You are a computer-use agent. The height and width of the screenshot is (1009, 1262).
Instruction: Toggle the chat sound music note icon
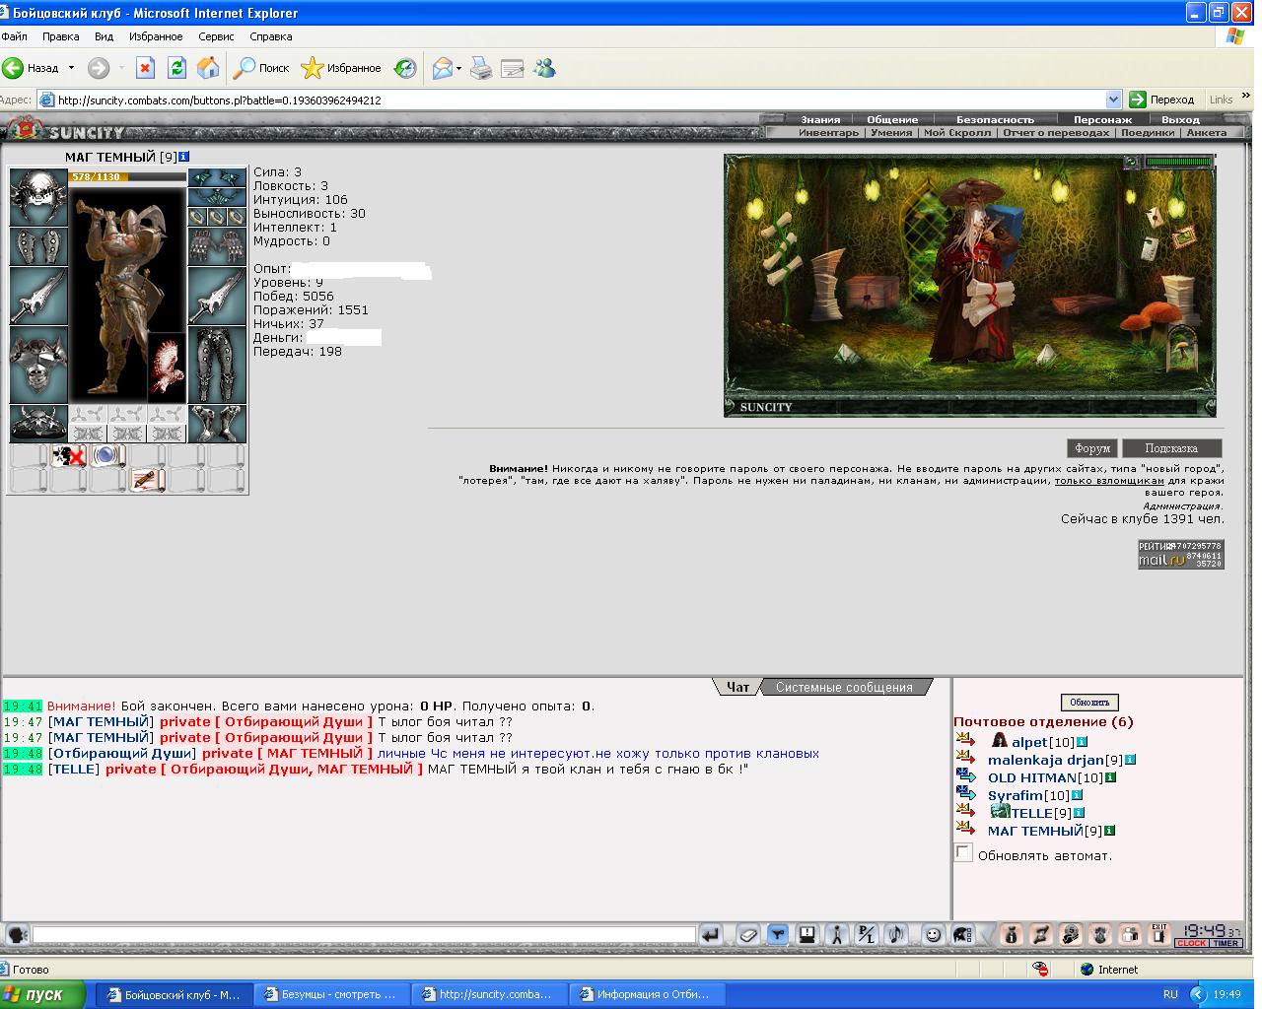click(896, 934)
